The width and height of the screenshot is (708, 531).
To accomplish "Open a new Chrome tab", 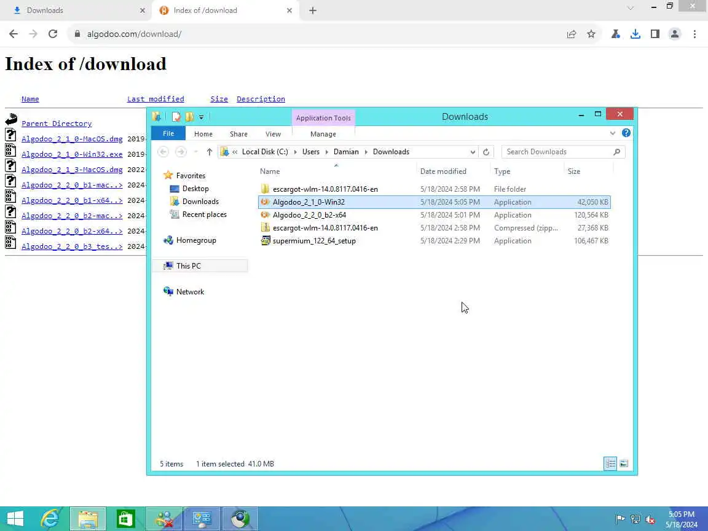I will click(x=312, y=10).
